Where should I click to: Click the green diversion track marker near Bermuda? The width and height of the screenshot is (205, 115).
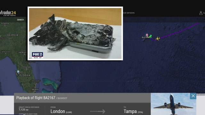coord(150,36)
